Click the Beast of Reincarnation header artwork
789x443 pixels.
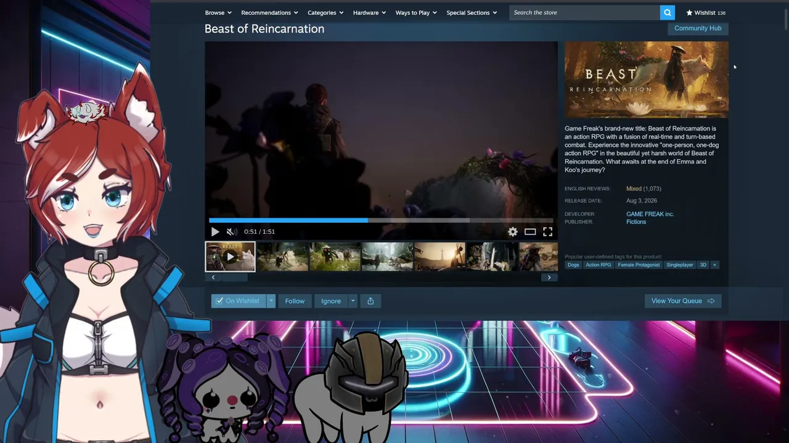point(646,80)
